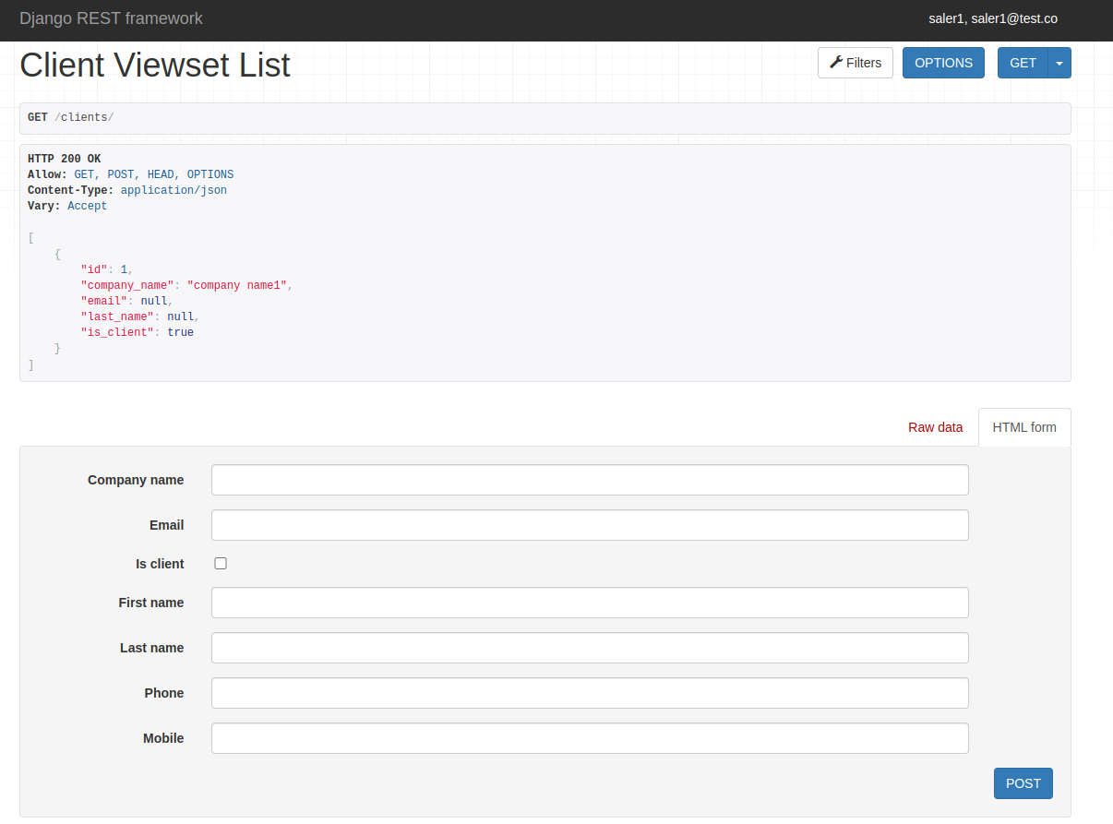1113x824 pixels.
Task: Click the Is client label
Action: click(160, 564)
